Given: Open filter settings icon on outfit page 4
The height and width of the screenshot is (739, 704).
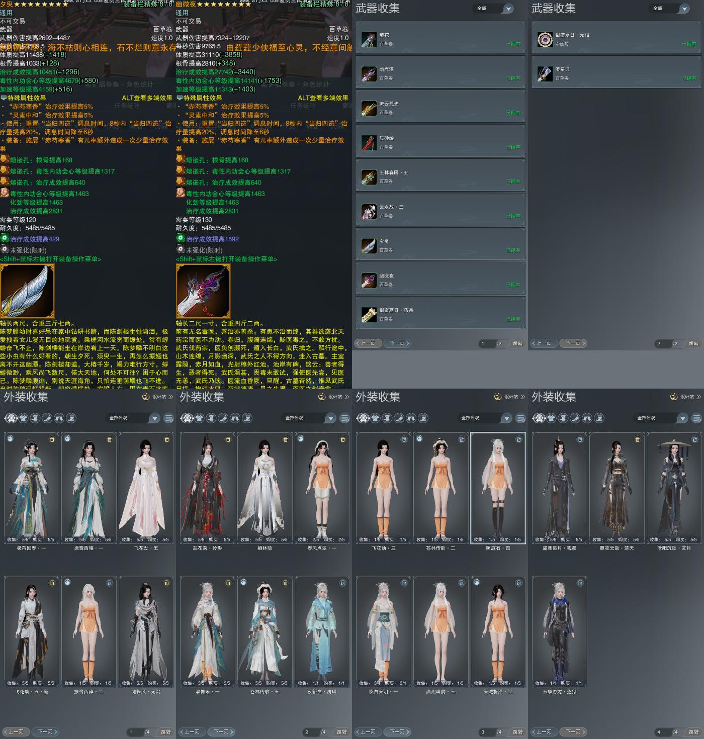Looking at the screenshot, I should click(697, 418).
